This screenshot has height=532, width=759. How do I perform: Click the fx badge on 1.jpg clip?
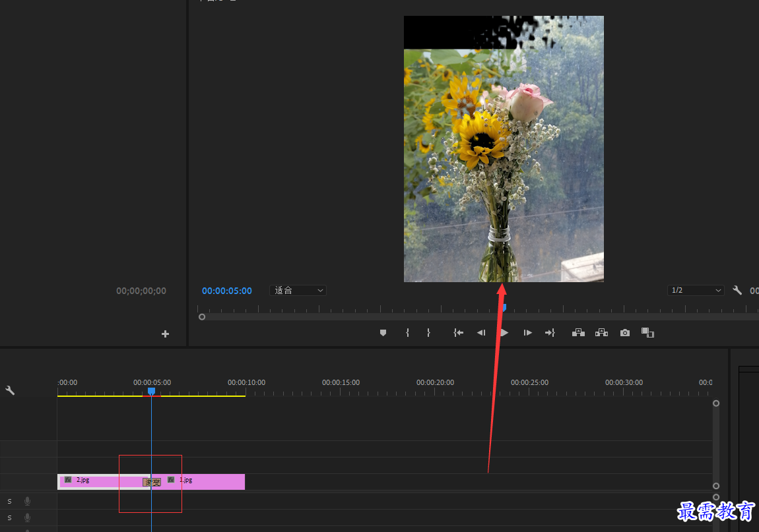[x=171, y=480]
